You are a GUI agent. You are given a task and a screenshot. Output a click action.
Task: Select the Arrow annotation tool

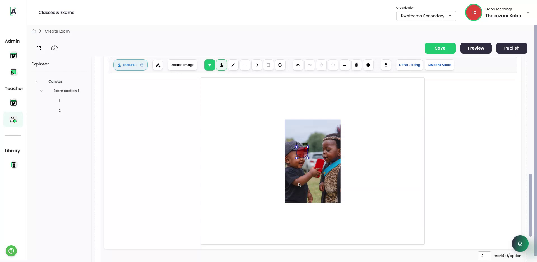pyautogui.click(x=256, y=65)
